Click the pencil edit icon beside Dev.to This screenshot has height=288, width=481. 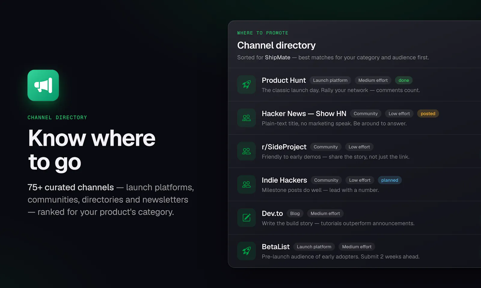[247, 218]
